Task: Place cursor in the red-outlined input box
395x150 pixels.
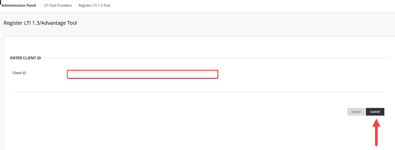Action: pyautogui.click(x=143, y=74)
